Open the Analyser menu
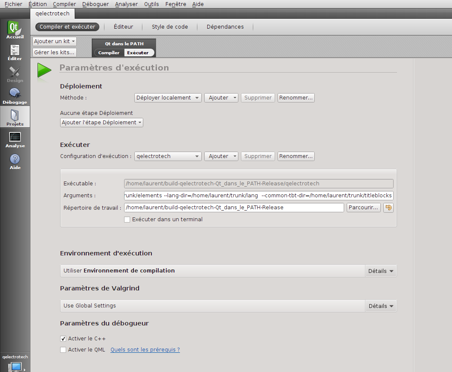Image resolution: width=452 pixels, height=372 pixels. coord(126,4)
